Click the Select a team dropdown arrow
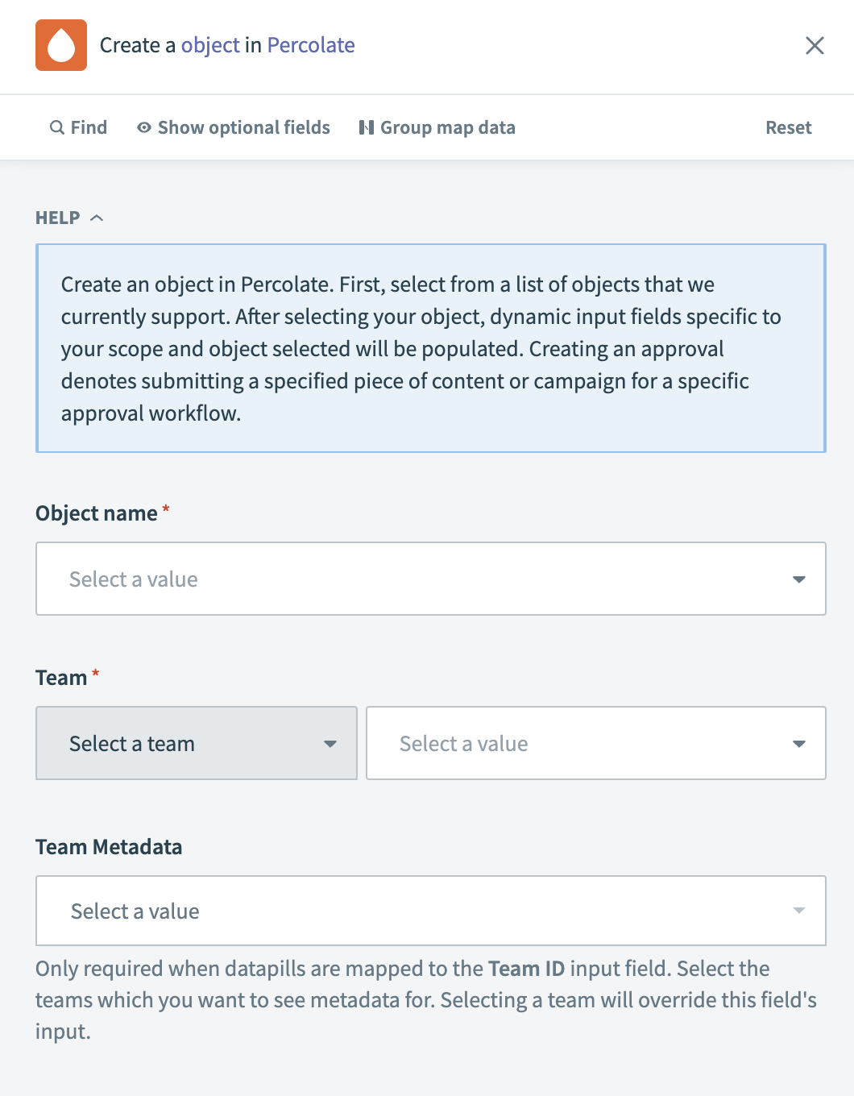Screen dimensions: 854x1096 (x=330, y=743)
